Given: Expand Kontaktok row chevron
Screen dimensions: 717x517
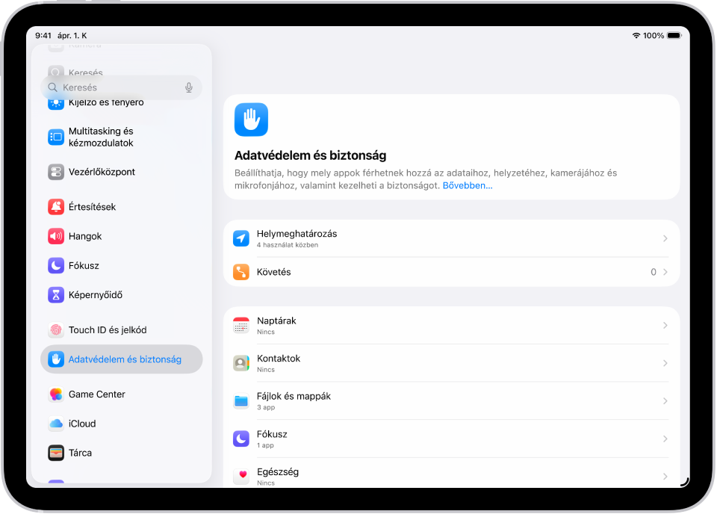Looking at the screenshot, I should click(665, 363).
